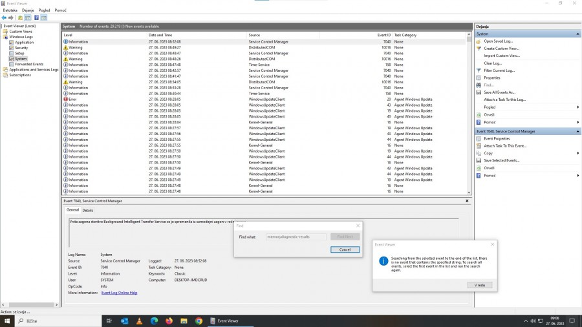Click the V redu button

[479, 285]
